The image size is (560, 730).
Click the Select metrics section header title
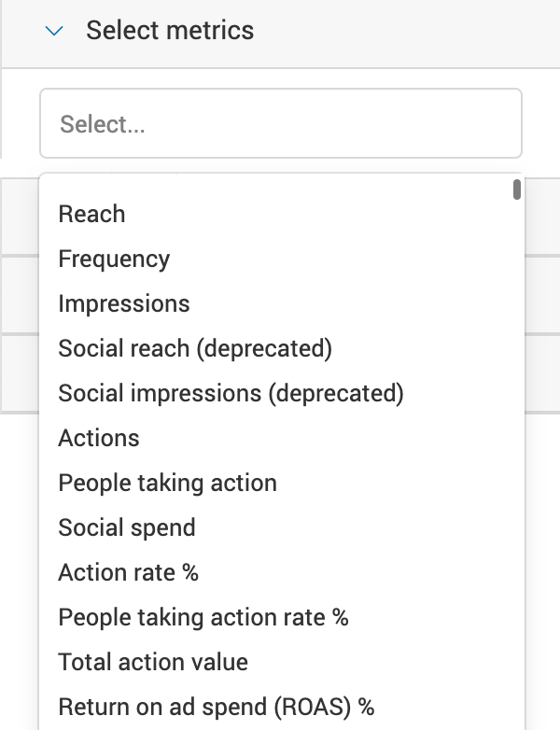point(170,30)
